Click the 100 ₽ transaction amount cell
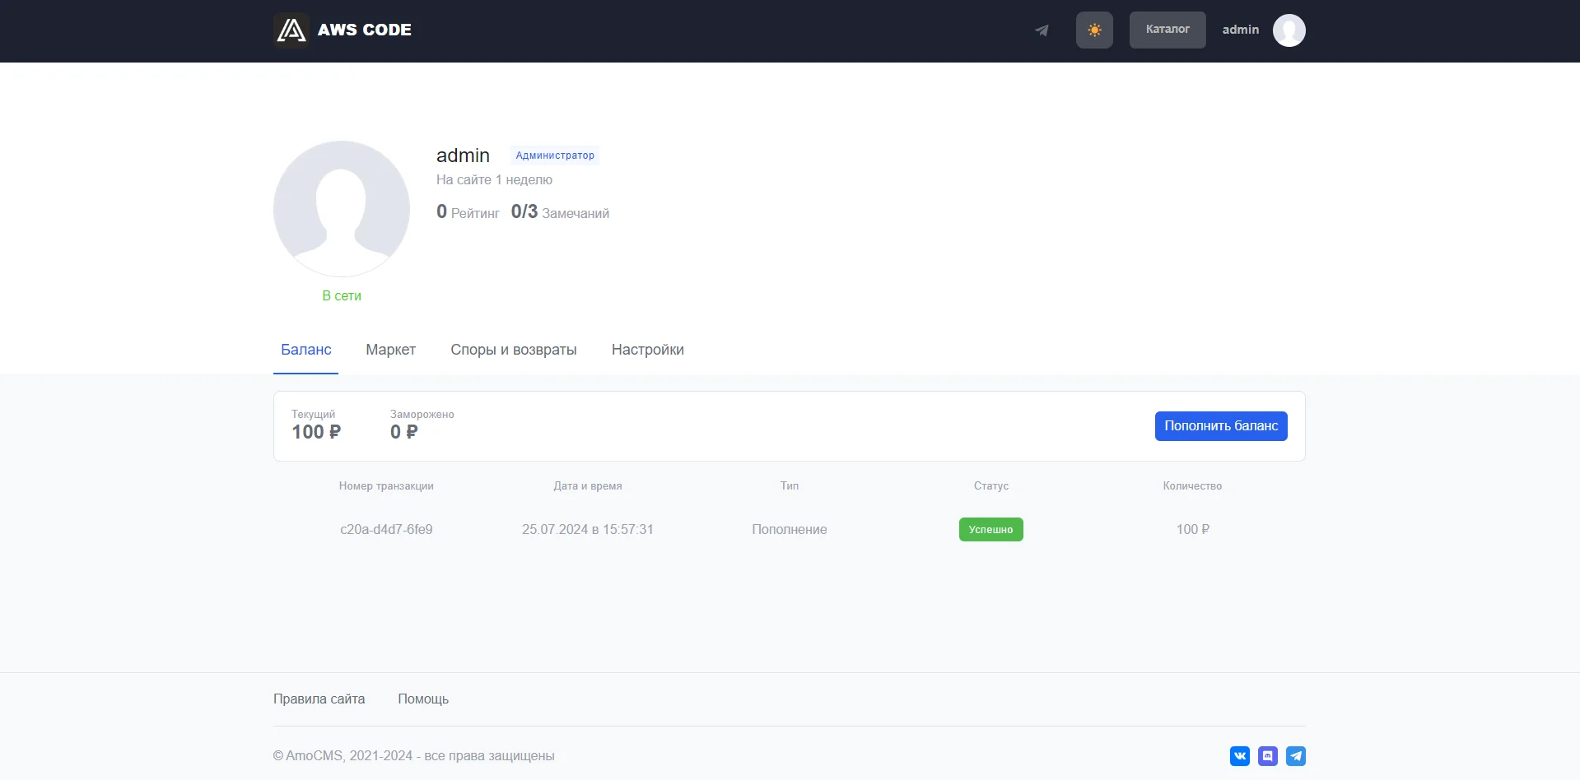Image resolution: width=1580 pixels, height=780 pixels. coord(1193,530)
